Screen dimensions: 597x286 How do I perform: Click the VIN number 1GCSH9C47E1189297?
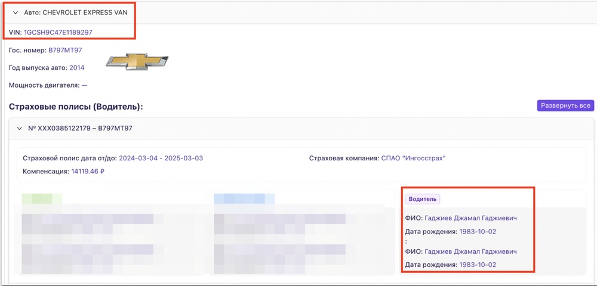[x=58, y=32]
